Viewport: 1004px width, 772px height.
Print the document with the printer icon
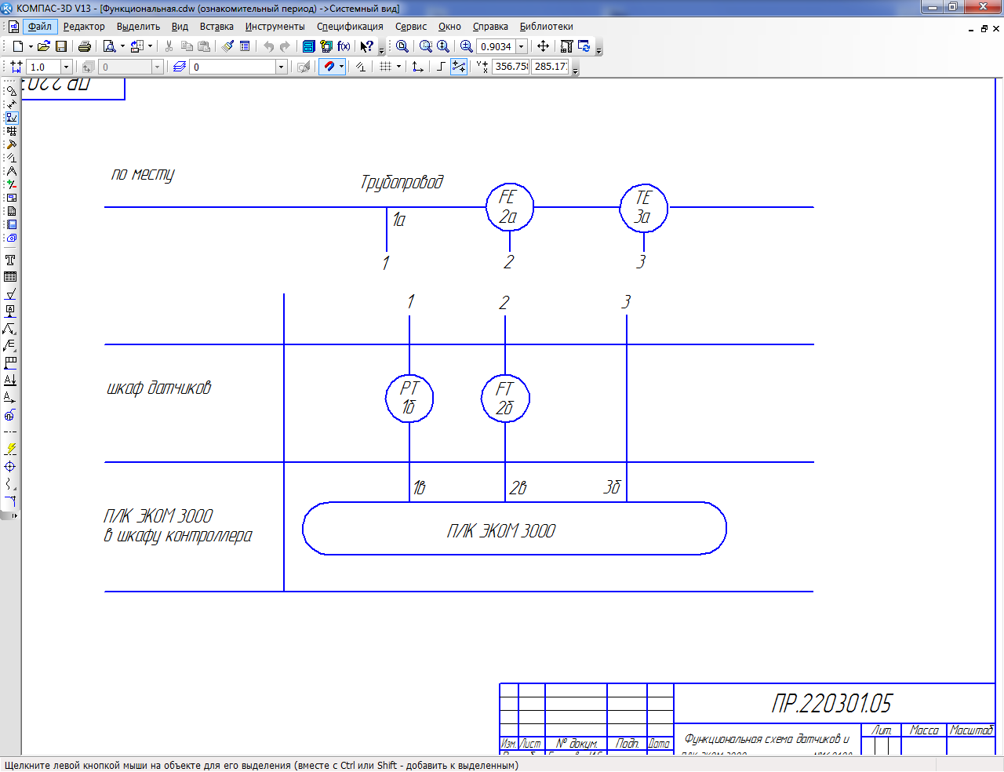pyautogui.click(x=85, y=46)
